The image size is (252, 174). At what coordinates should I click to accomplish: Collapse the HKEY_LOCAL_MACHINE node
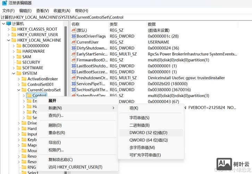9,40
